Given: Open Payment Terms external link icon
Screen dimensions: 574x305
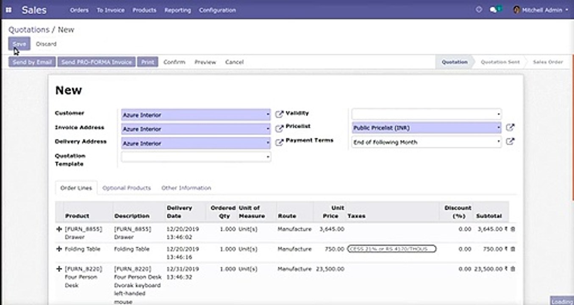Looking at the screenshot, I should pos(510,141).
